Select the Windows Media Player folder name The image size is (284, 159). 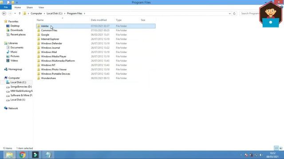click(x=54, y=57)
